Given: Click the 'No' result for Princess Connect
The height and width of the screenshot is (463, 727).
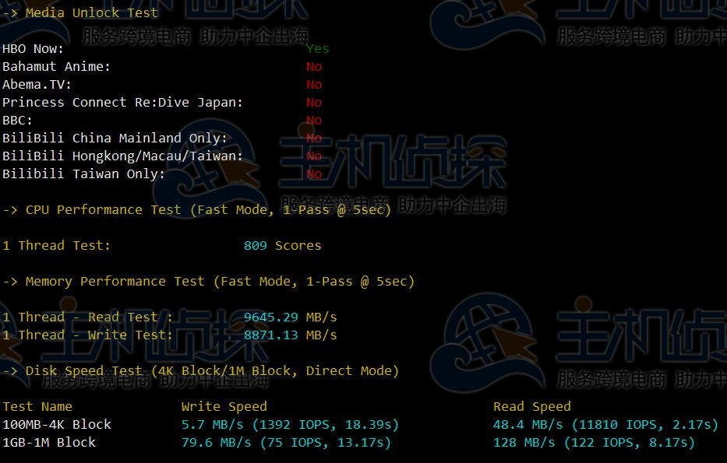Looking at the screenshot, I should 314,102.
